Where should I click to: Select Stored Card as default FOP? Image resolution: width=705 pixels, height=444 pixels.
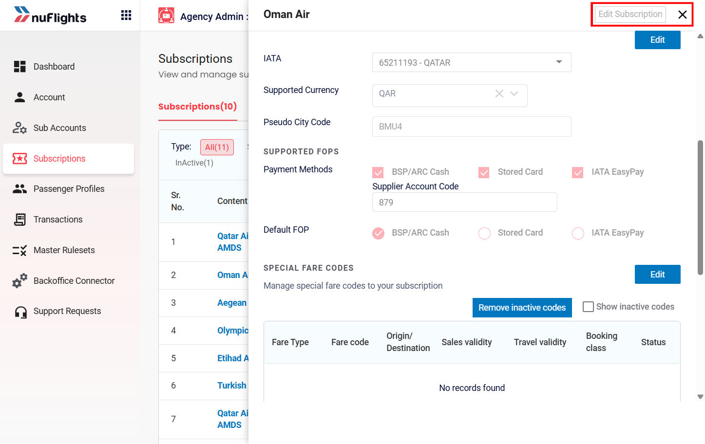click(484, 233)
